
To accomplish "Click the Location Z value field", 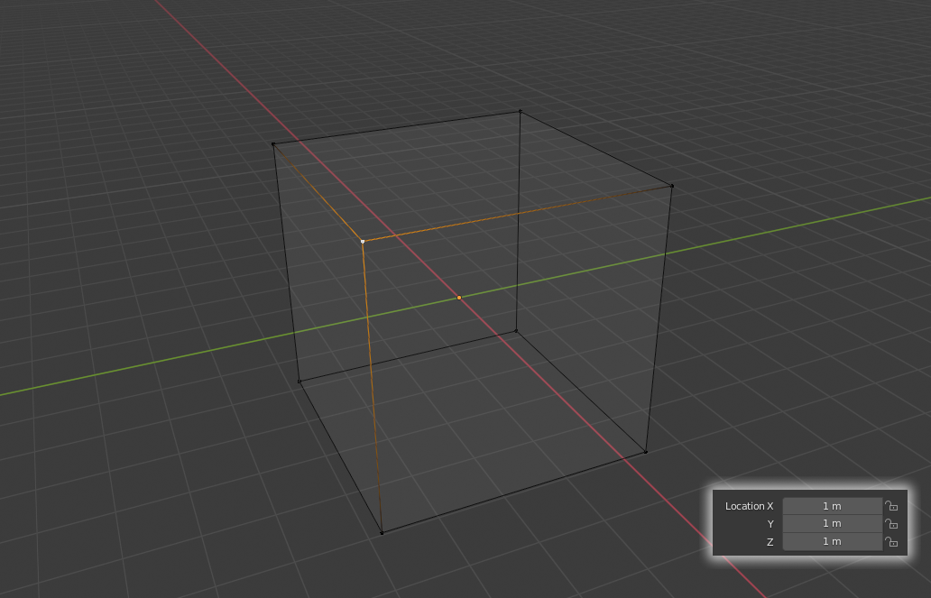I will [x=832, y=542].
